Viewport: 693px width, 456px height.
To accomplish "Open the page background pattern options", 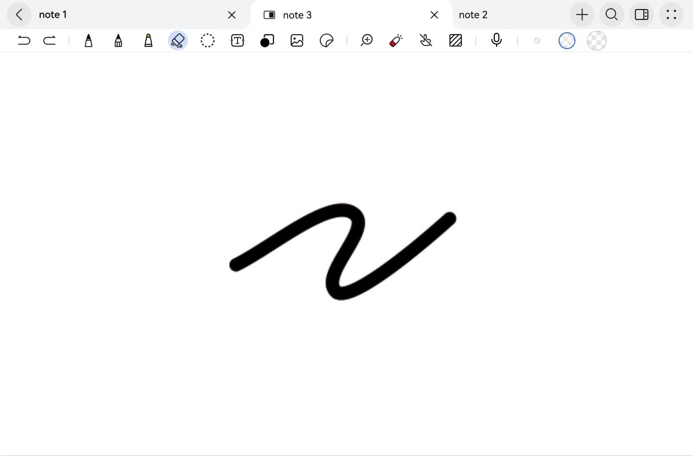I will (x=455, y=41).
